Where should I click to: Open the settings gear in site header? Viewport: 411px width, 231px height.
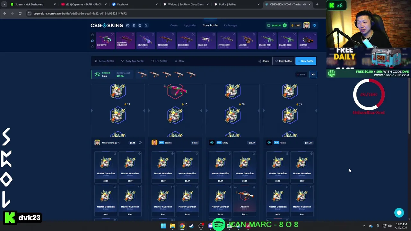(x=315, y=25)
